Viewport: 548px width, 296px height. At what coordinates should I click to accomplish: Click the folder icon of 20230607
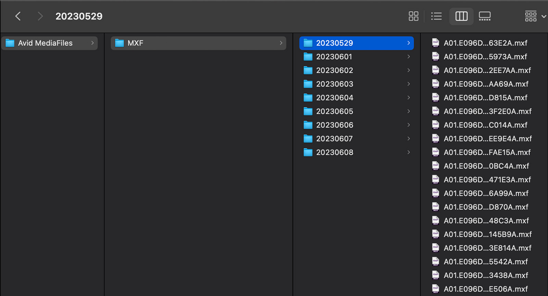pyautogui.click(x=308, y=139)
